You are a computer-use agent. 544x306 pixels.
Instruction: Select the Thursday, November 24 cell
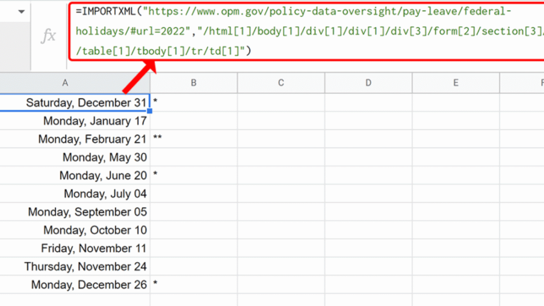(x=85, y=267)
